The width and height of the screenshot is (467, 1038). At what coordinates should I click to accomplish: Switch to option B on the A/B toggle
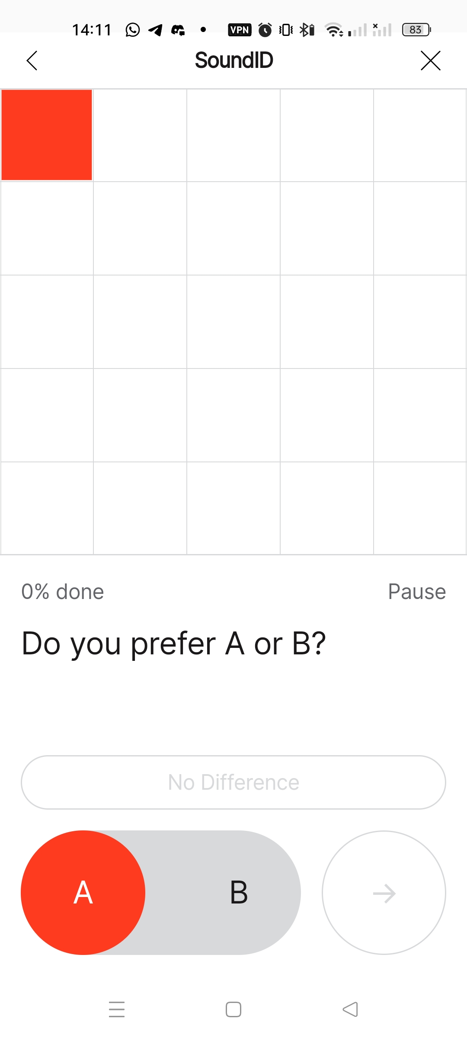[239, 892]
